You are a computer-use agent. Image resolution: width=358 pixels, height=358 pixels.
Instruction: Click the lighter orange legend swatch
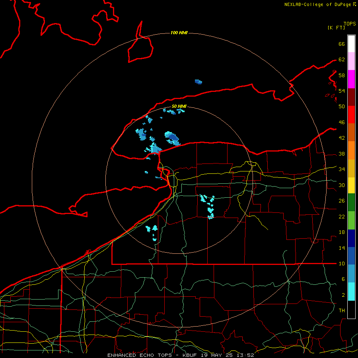click(351, 150)
